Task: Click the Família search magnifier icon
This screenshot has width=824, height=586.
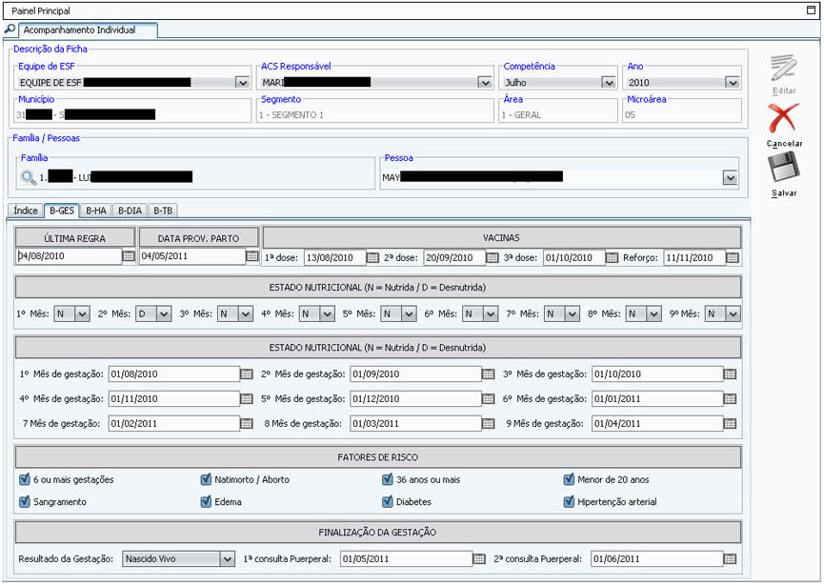Action: coord(29,177)
